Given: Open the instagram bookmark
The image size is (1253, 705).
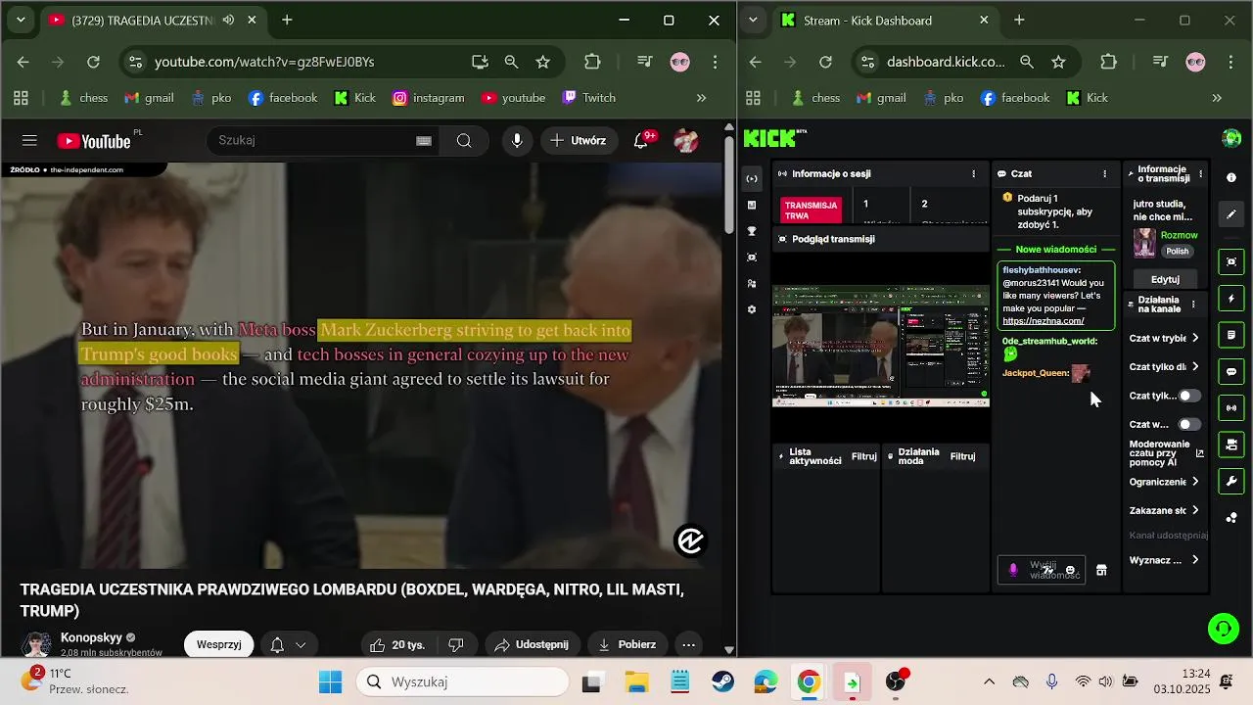Looking at the screenshot, I should pyautogui.click(x=428, y=98).
